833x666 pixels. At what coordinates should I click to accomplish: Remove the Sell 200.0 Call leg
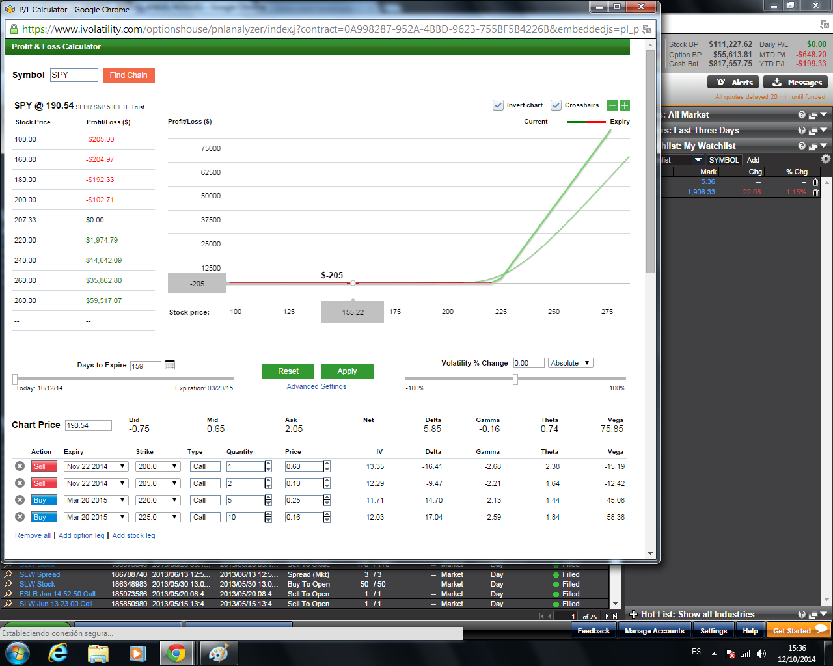tap(20, 466)
